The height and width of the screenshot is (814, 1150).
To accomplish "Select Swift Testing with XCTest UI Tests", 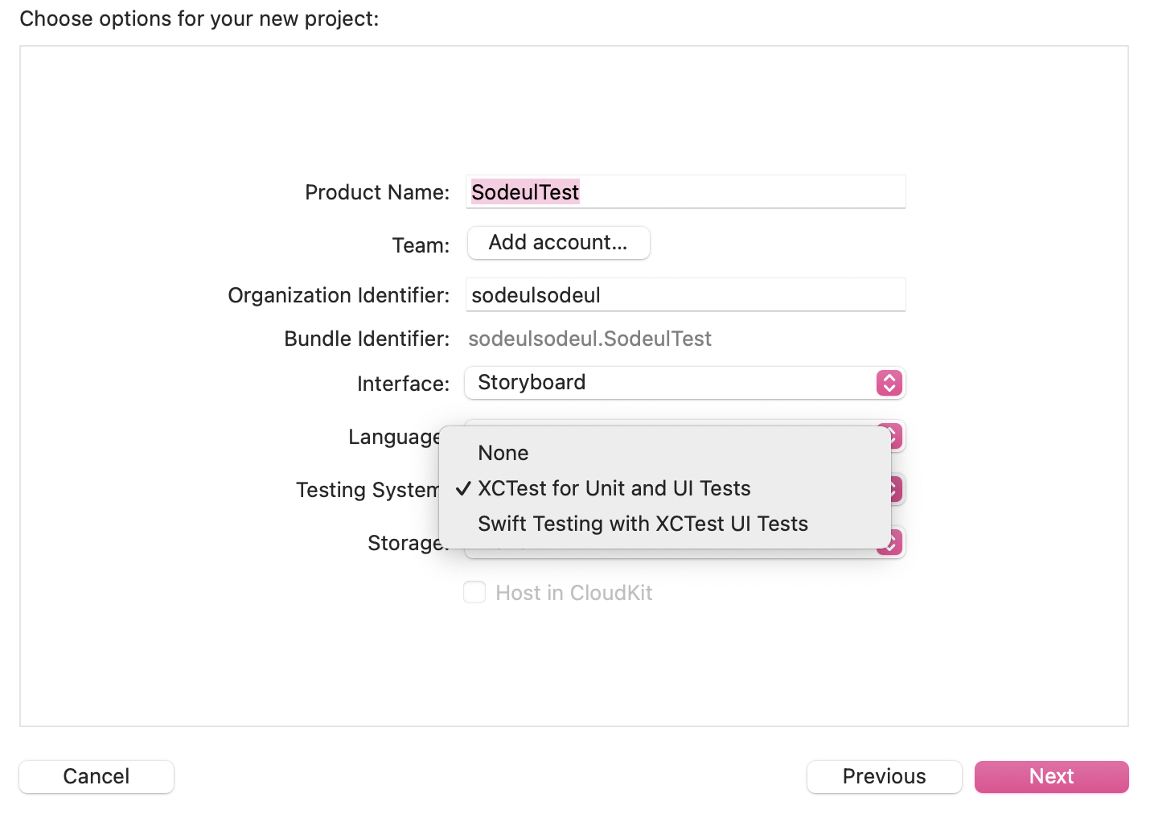I will [642, 524].
